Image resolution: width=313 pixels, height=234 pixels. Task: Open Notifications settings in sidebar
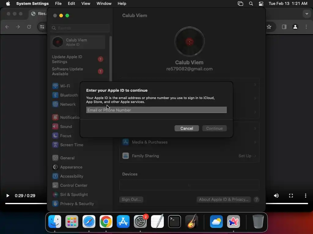tap(66, 117)
